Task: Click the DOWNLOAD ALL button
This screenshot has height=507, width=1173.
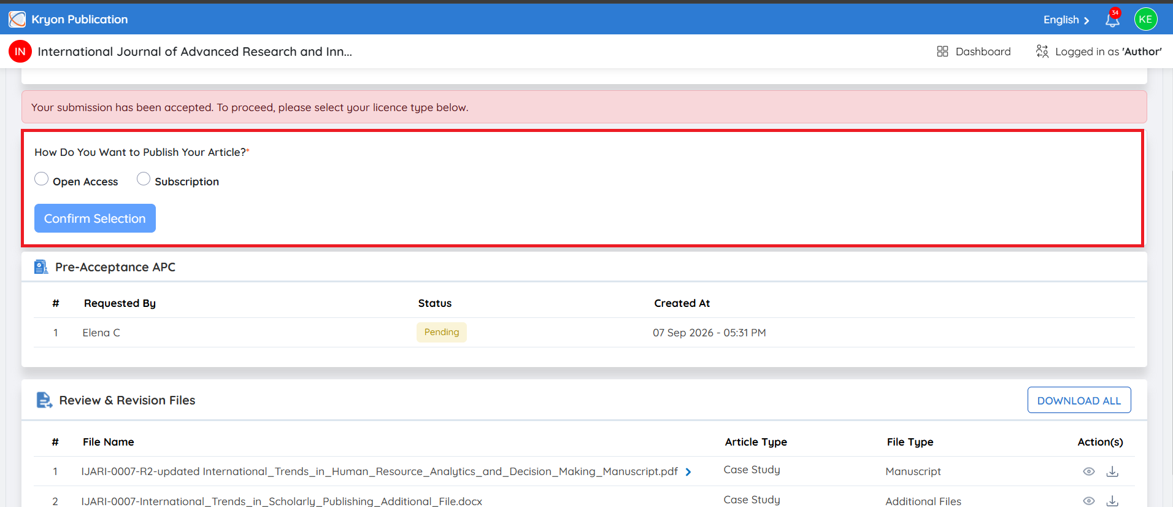Action: point(1079,400)
